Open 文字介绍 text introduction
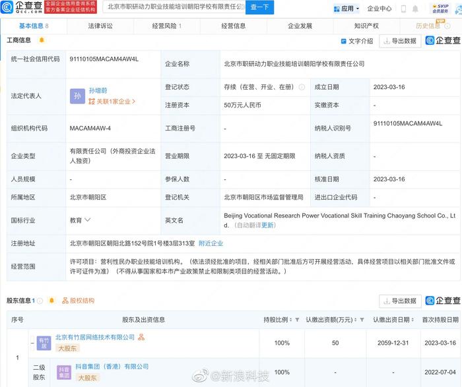The width and height of the screenshot is (462, 387). [357, 41]
